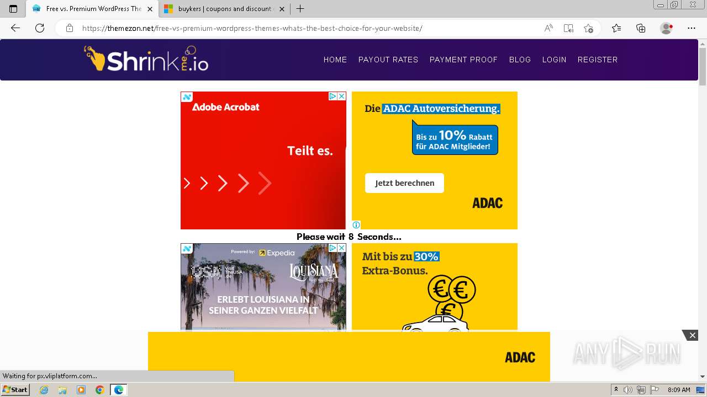Open Read aloud icon in address bar
Screen dimensions: 707x397
click(x=548, y=28)
